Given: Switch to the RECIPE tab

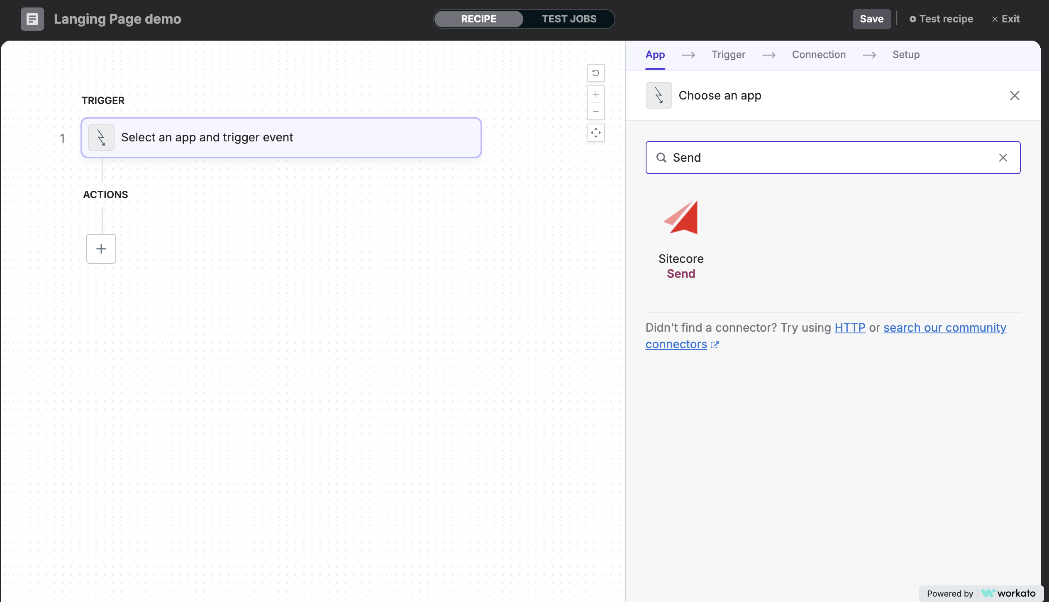Looking at the screenshot, I should [x=478, y=18].
